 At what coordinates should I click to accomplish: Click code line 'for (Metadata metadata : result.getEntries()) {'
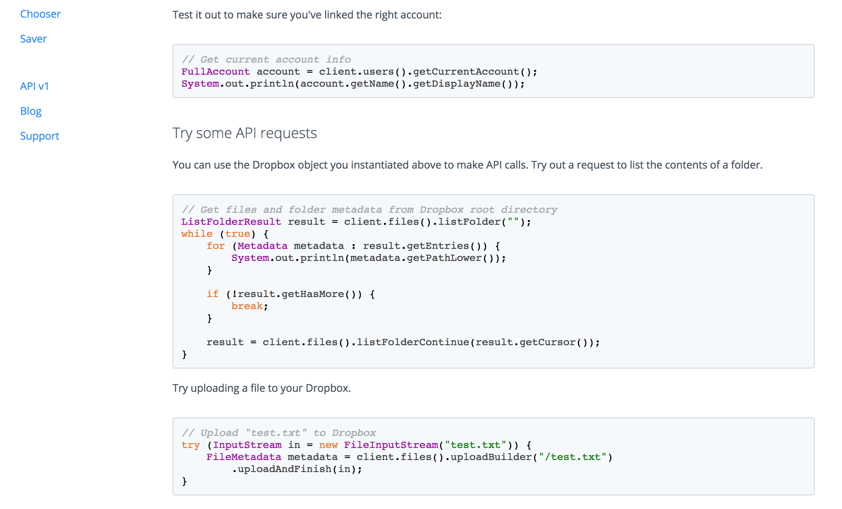pyautogui.click(x=353, y=246)
